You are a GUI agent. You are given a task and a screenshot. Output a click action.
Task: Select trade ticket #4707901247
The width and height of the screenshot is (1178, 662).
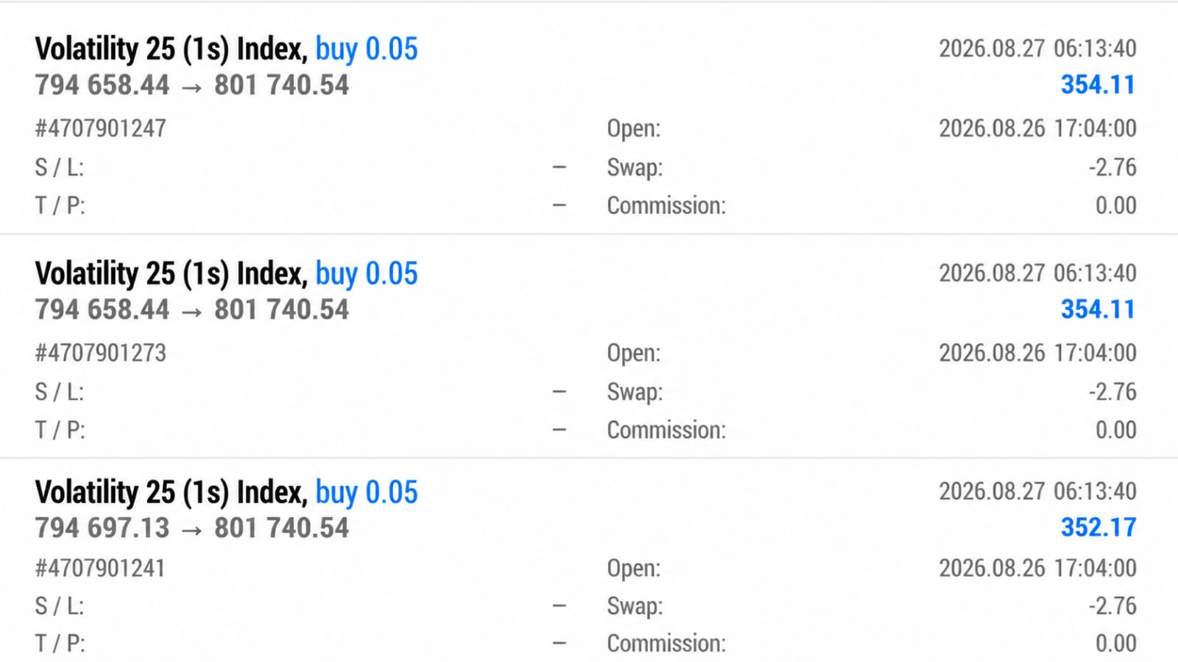click(x=100, y=129)
